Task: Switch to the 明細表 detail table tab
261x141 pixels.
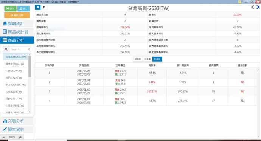Action: point(157,59)
